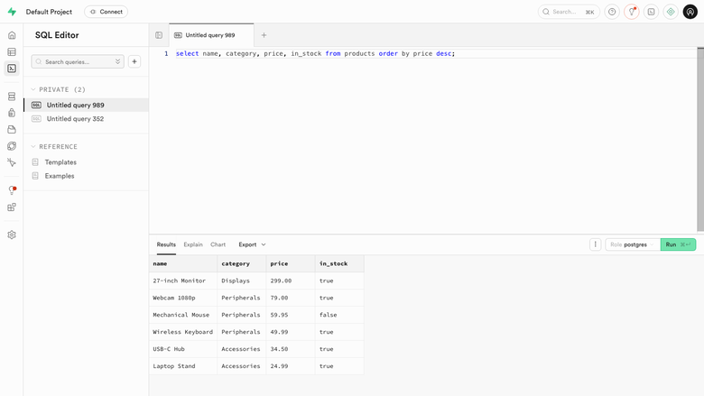Open Templates reference

tap(60, 162)
